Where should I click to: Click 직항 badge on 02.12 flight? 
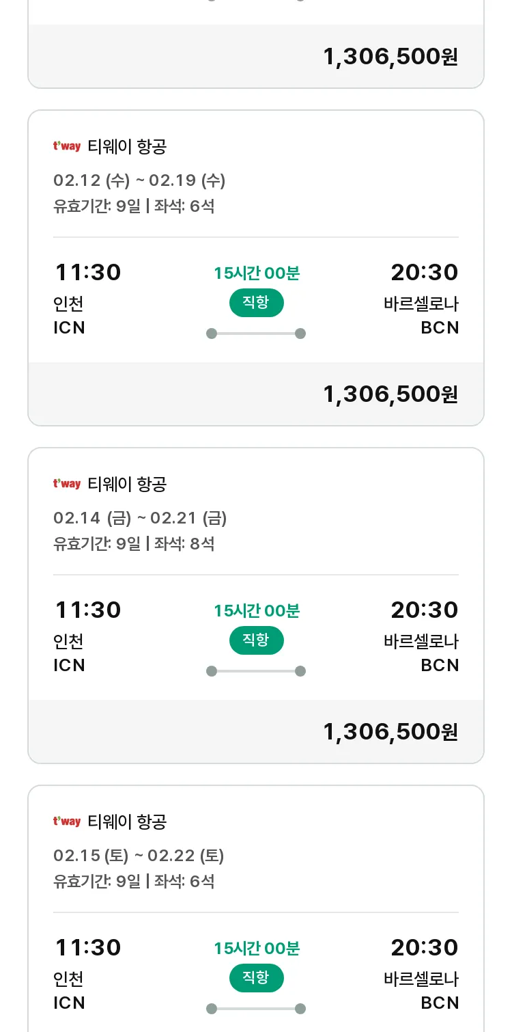pyautogui.click(x=256, y=303)
